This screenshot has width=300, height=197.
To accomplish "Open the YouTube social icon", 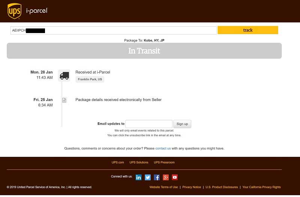I will pyautogui.click(x=175, y=177).
